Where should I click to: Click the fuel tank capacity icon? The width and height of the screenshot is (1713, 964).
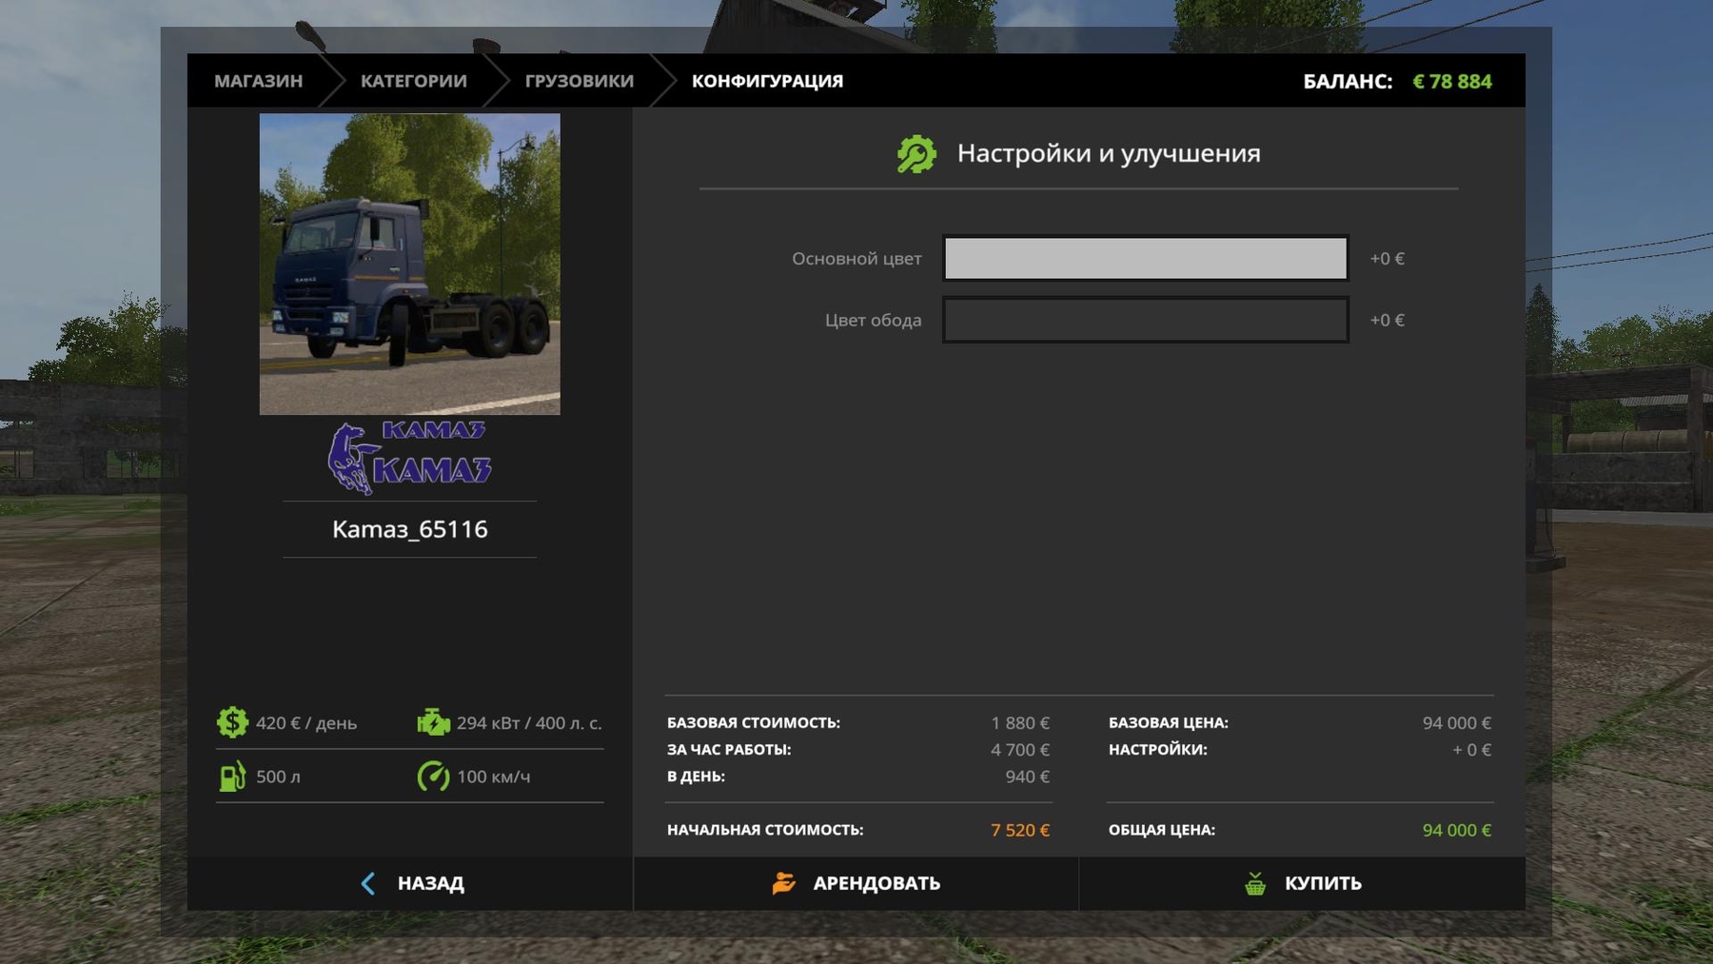click(232, 777)
